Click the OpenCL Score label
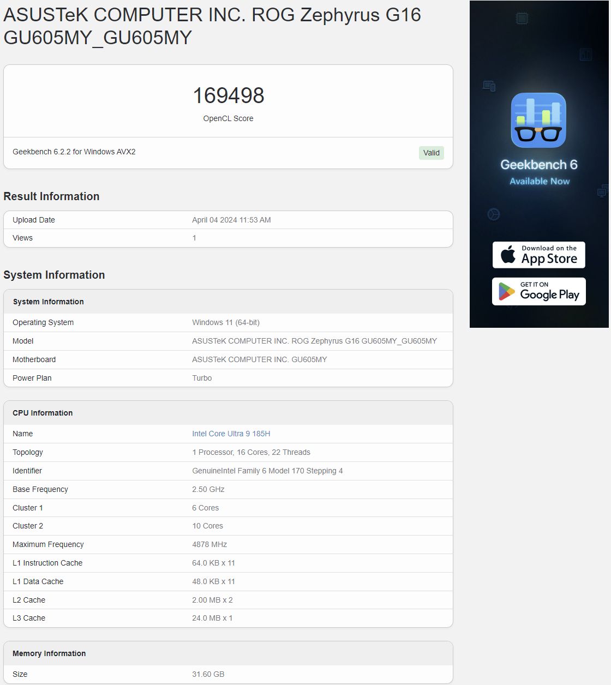 pos(228,118)
